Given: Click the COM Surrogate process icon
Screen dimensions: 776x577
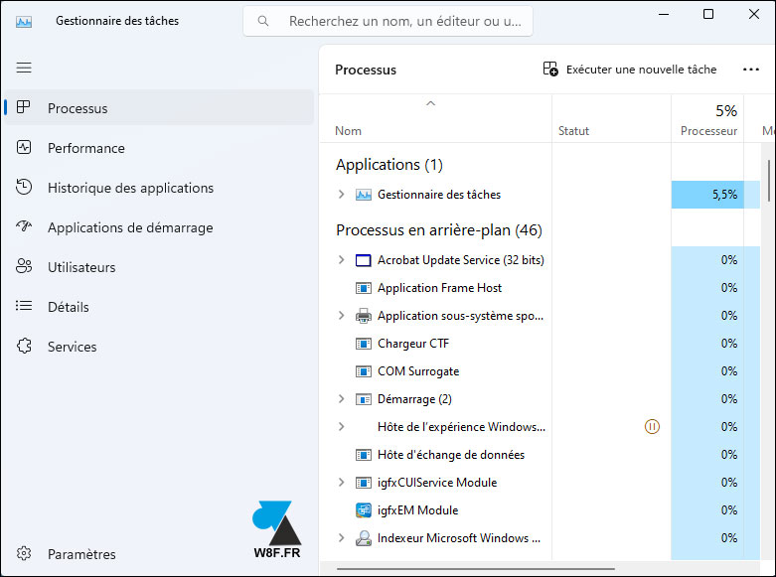Looking at the screenshot, I should [x=364, y=371].
